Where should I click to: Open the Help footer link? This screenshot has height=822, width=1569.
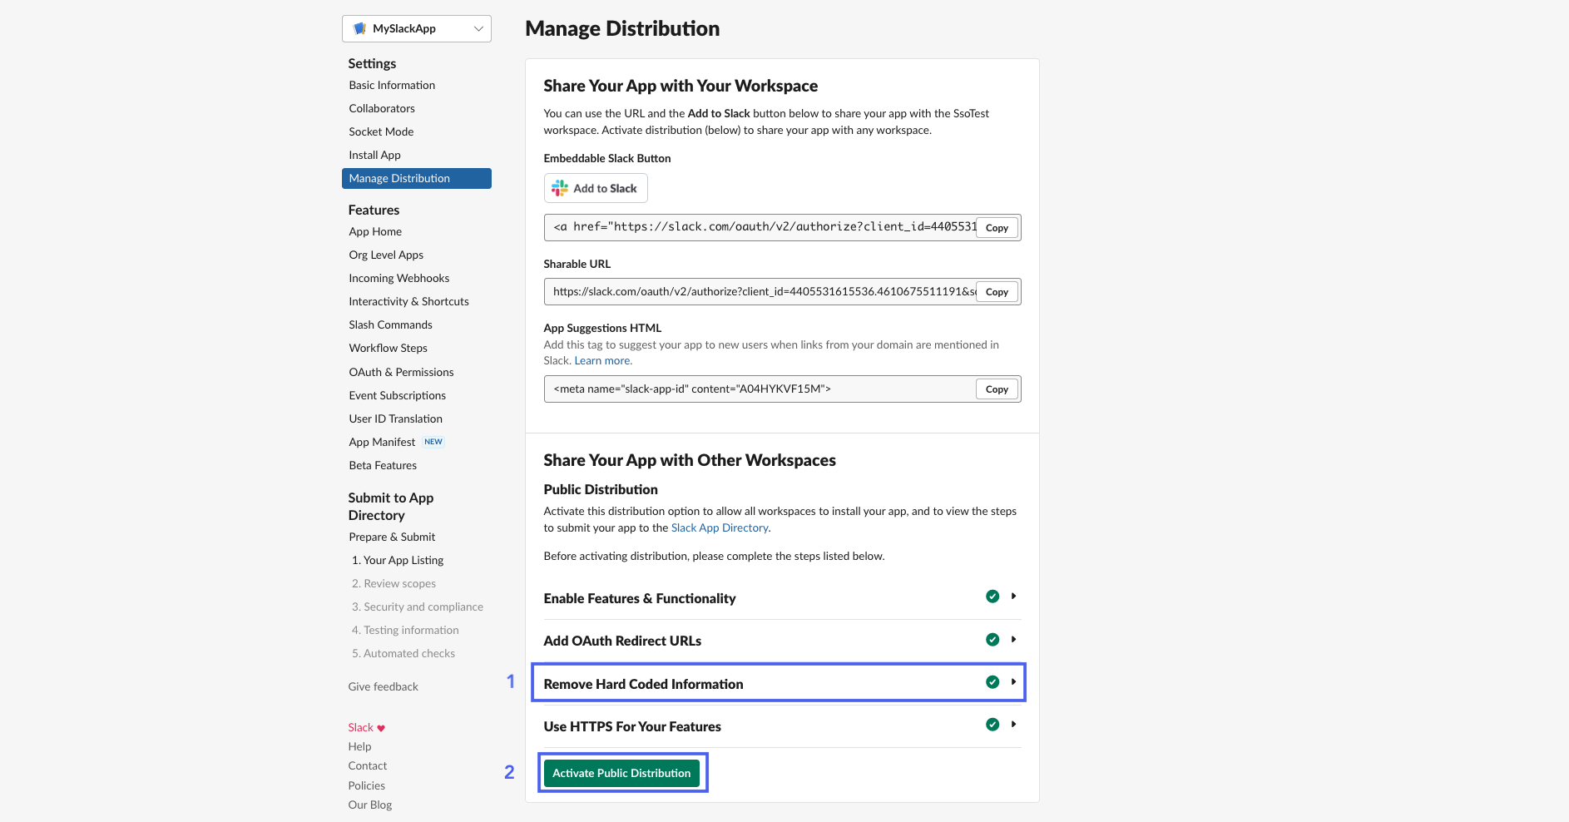359,746
